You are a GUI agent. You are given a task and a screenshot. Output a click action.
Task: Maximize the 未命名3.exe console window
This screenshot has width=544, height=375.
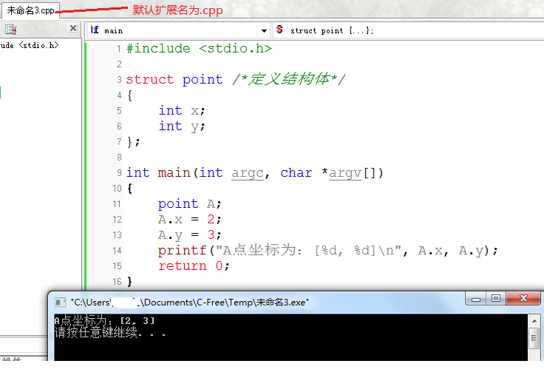496,298
